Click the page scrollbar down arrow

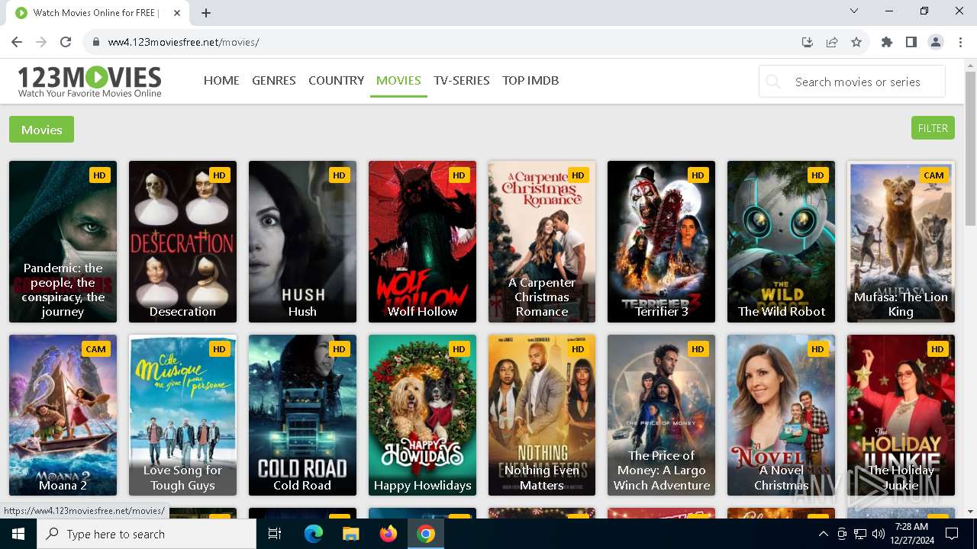(x=970, y=512)
